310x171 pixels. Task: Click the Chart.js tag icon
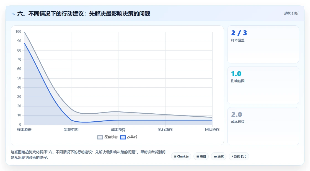click(x=175, y=156)
